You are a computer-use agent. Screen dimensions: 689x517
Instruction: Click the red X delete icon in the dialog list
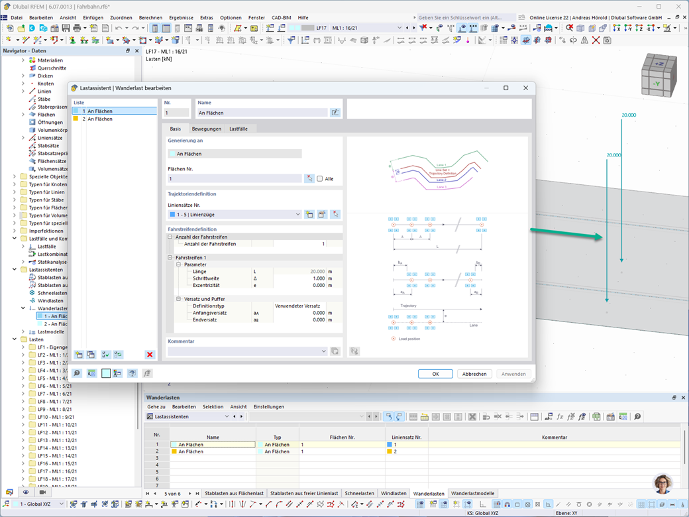[150, 355]
